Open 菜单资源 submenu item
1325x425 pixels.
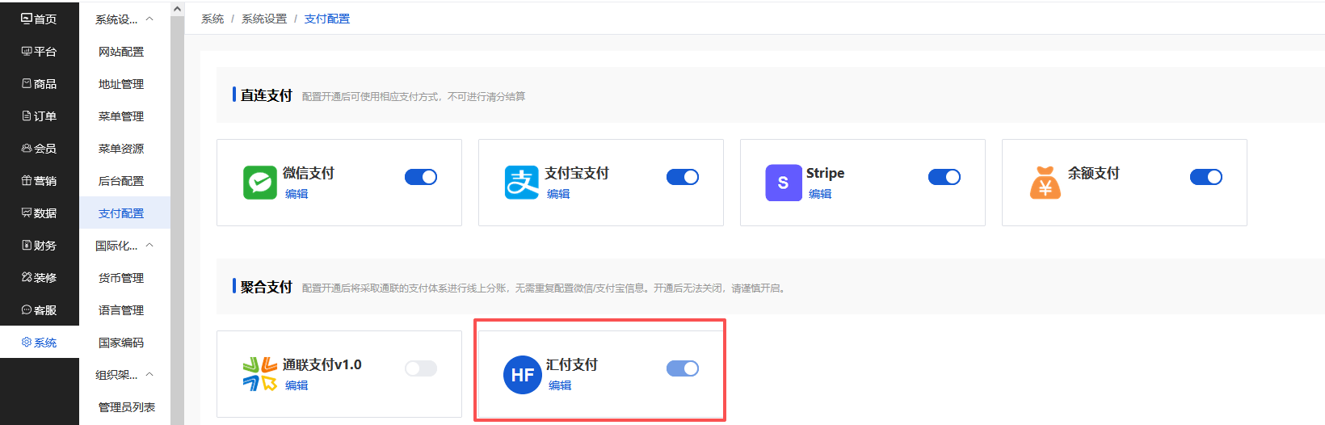click(x=121, y=148)
